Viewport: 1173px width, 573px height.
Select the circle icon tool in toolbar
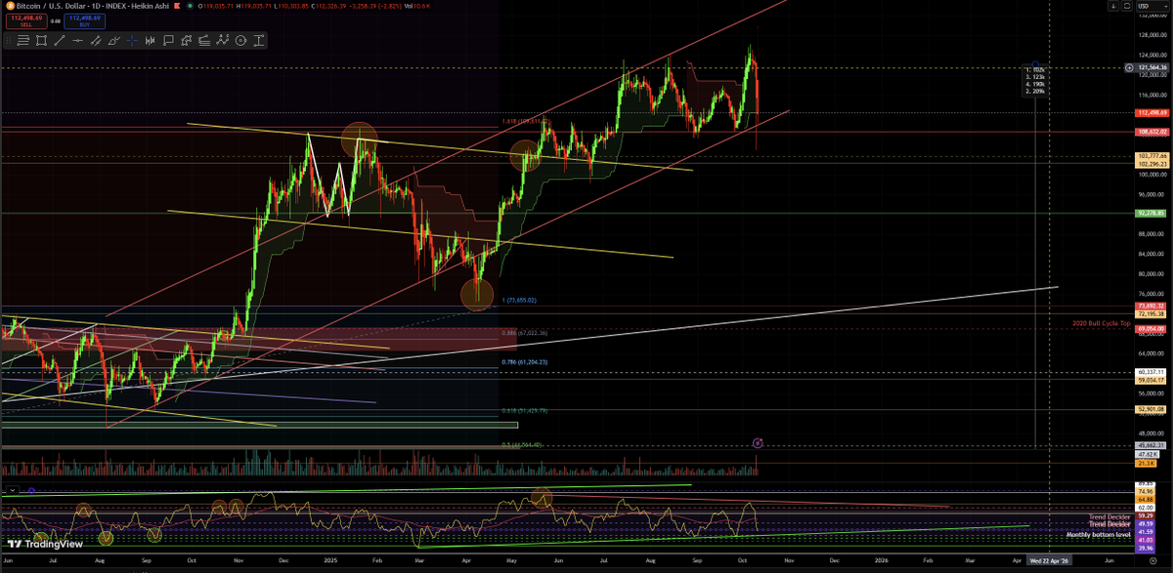(x=240, y=40)
